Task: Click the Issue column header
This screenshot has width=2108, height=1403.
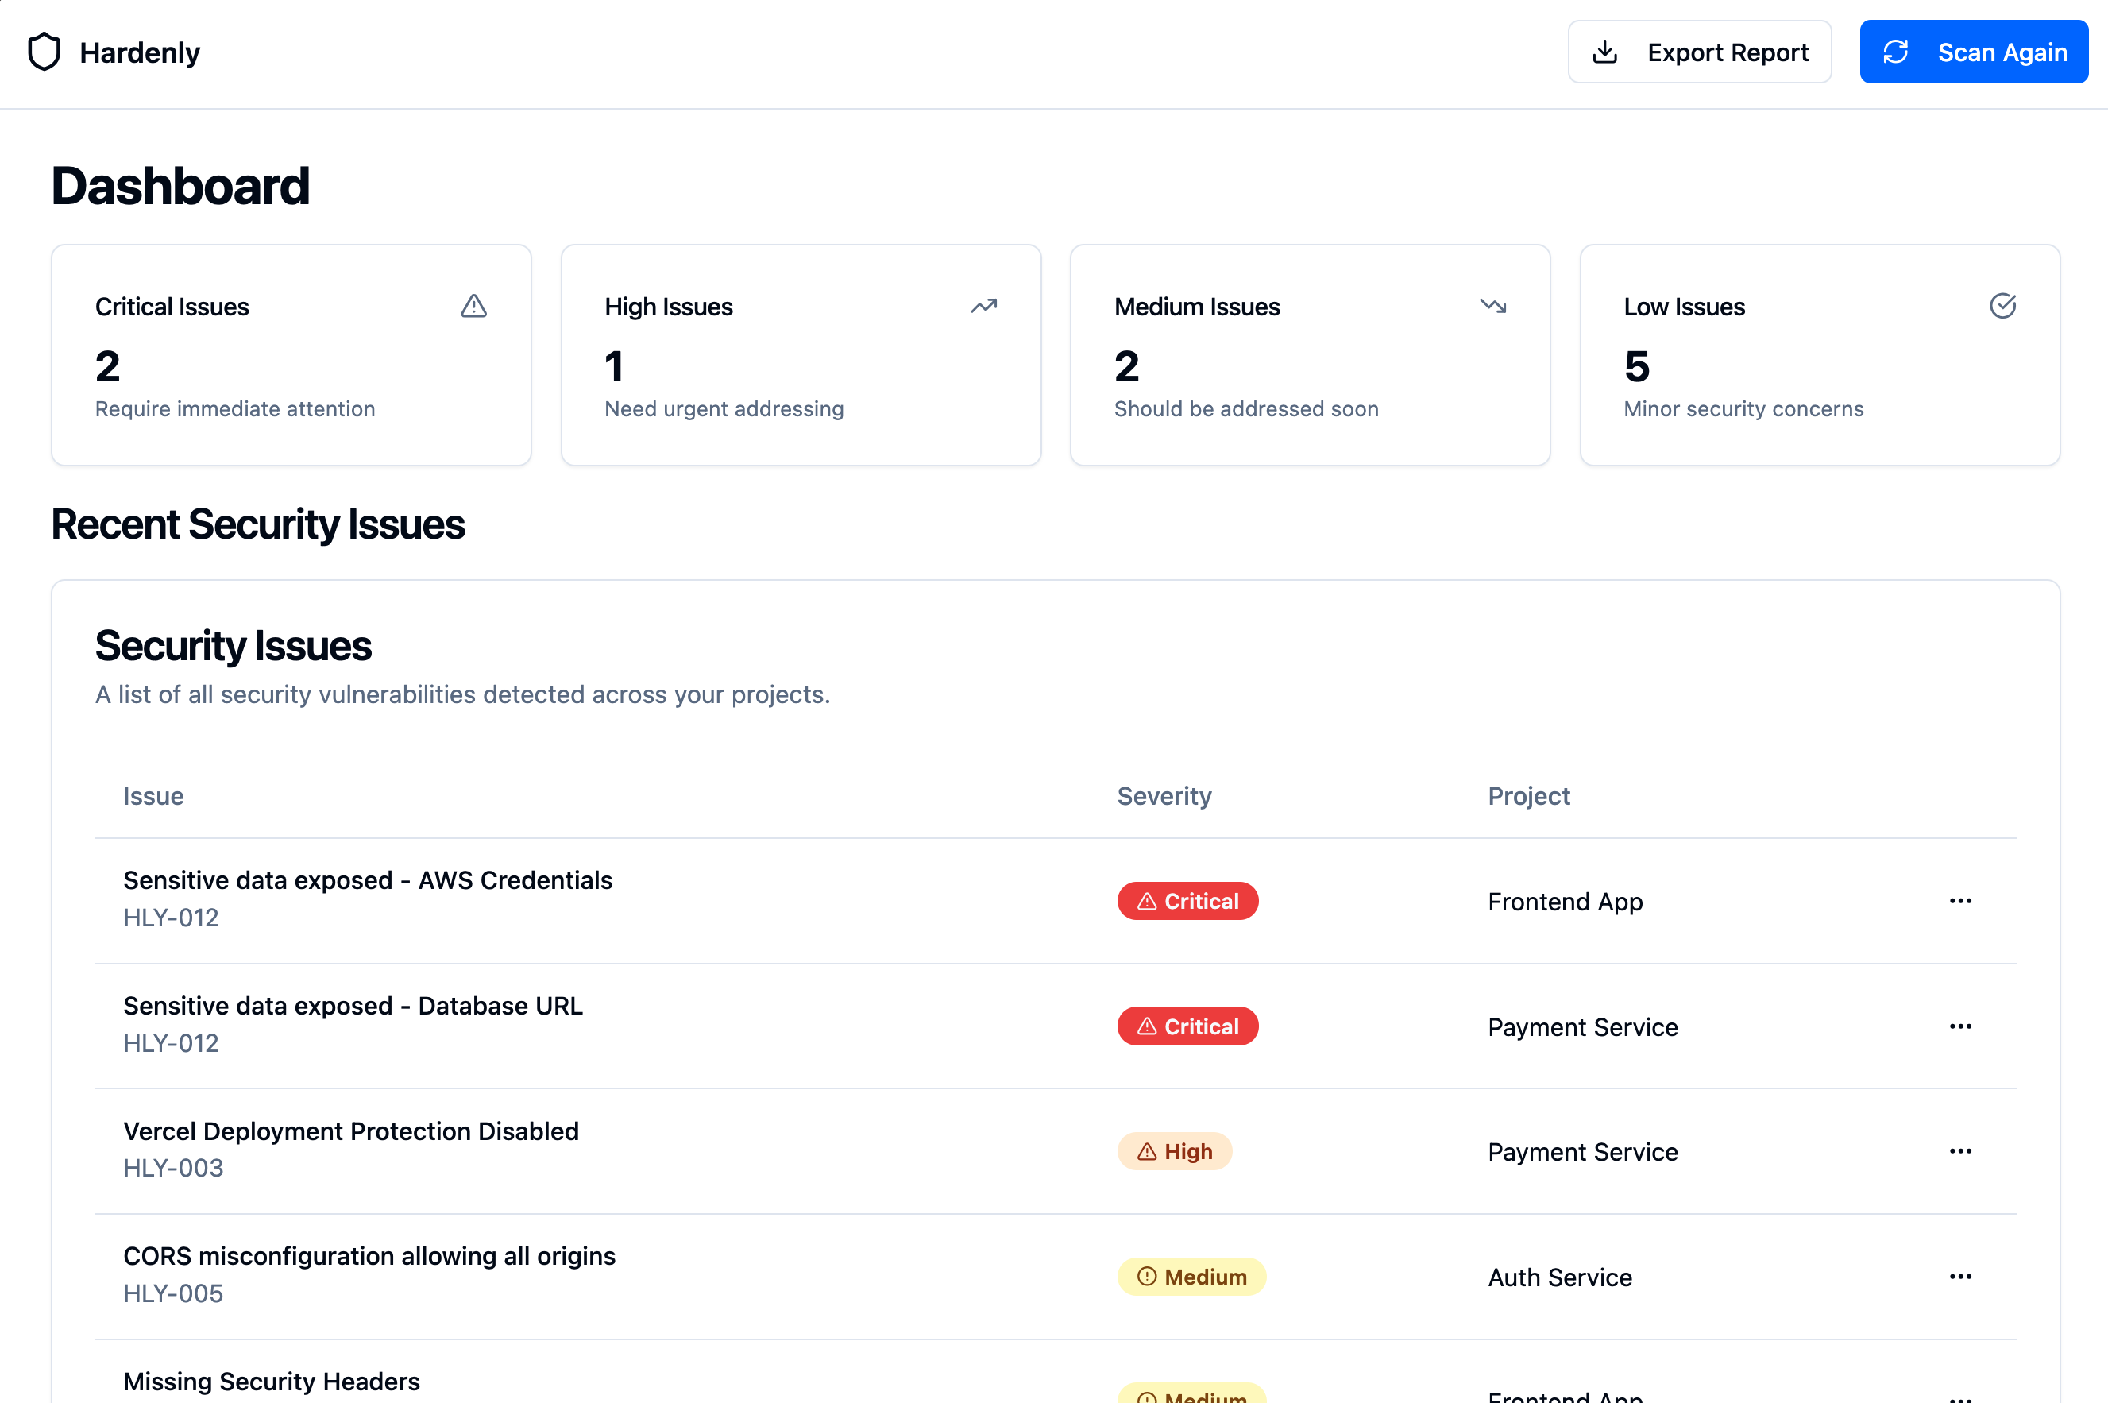Action: pyautogui.click(x=153, y=795)
